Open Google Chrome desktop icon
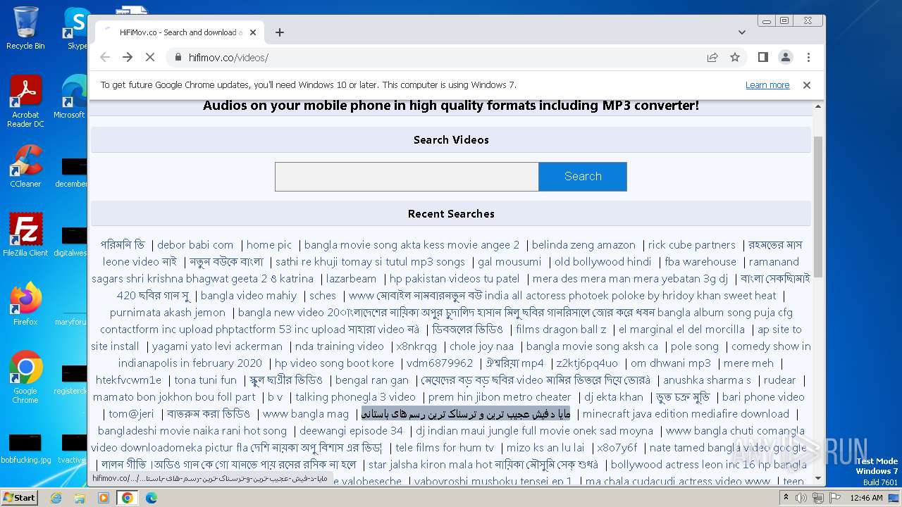Image resolution: width=902 pixels, height=507 pixels. click(25, 377)
